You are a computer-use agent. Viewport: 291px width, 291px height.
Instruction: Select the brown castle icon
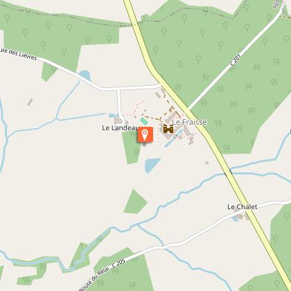pos(168,129)
